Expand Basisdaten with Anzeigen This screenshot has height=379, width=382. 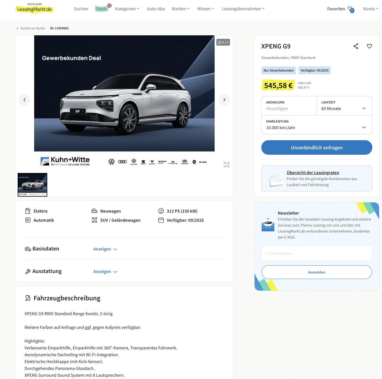coord(105,249)
